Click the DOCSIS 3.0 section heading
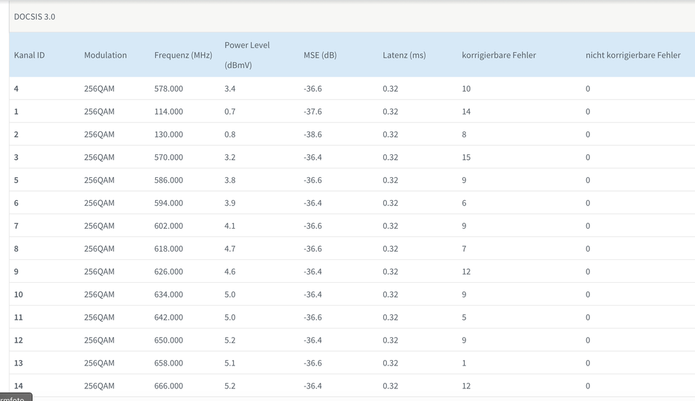This screenshot has height=401, width=695. 35,17
